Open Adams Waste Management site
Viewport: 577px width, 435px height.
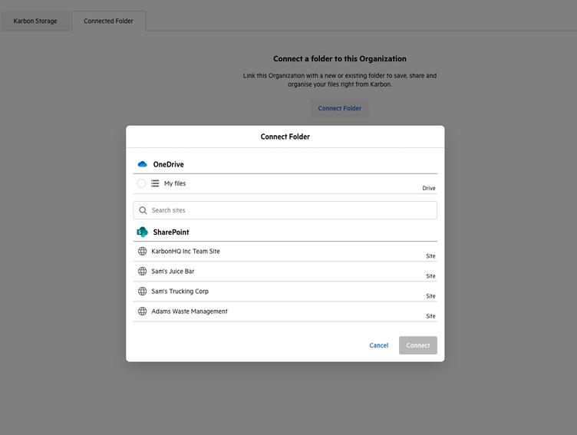click(285, 312)
